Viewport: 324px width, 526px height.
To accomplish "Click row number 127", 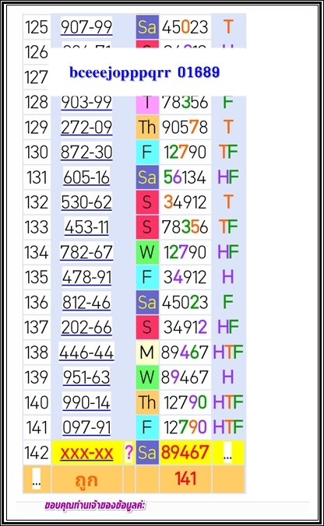I will pos(37,77).
